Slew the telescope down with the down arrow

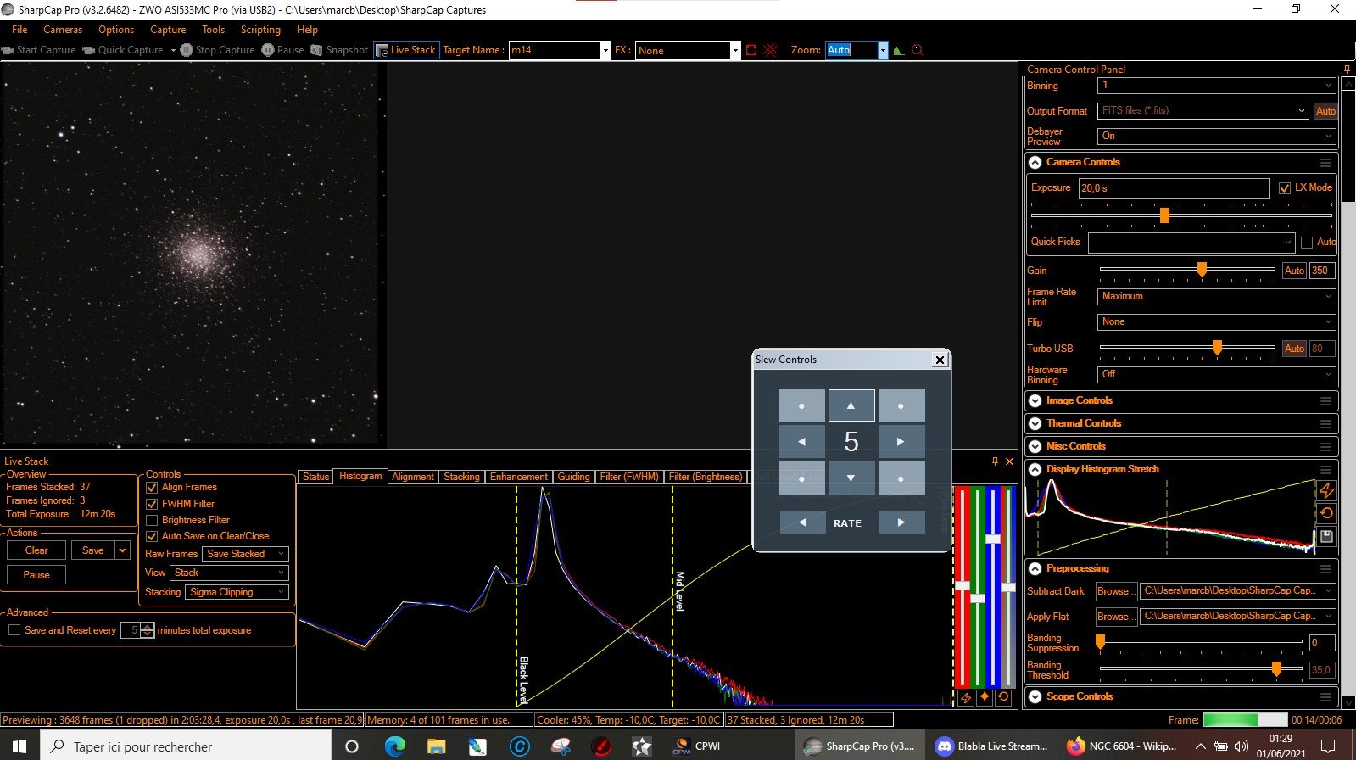click(851, 478)
